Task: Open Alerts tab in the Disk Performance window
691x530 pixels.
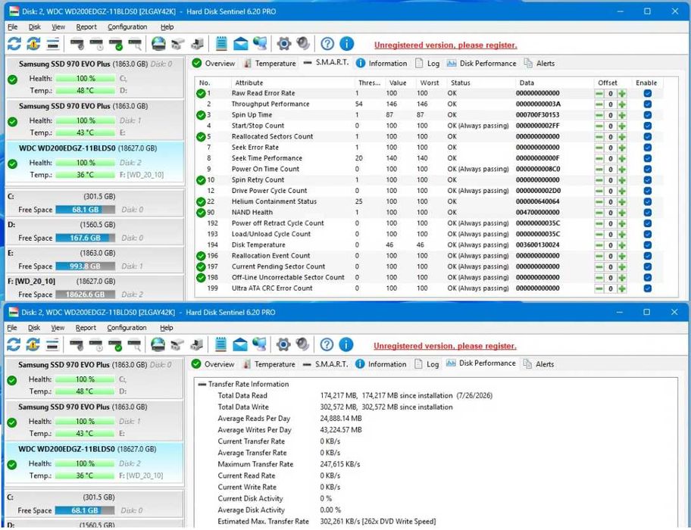Action: pos(539,364)
